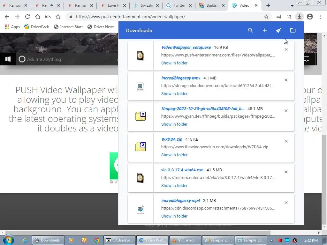The image size is (327, 245).
Task: Show incrediblegassy.mp4 in folder
Action: click(174, 216)
